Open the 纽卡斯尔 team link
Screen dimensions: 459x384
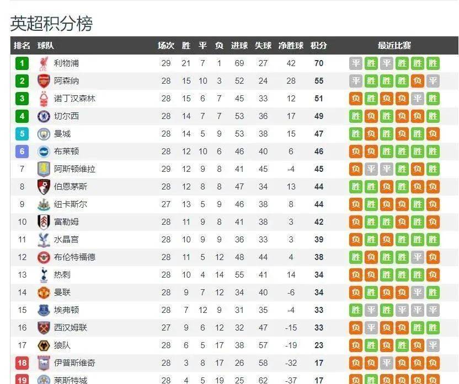[x=70, y=204]
